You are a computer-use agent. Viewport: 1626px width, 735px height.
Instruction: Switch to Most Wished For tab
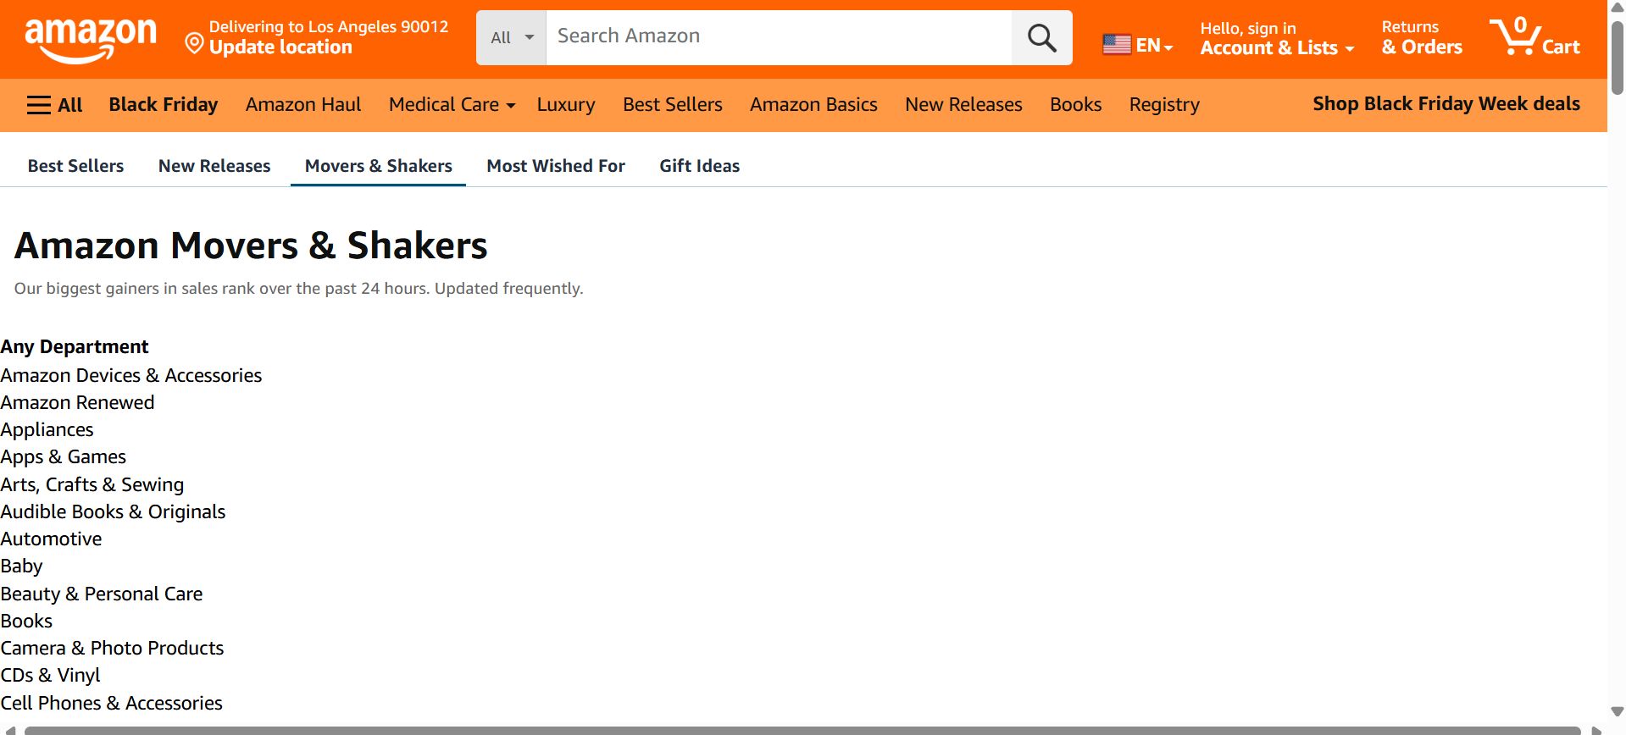click(x=556, y=166)
